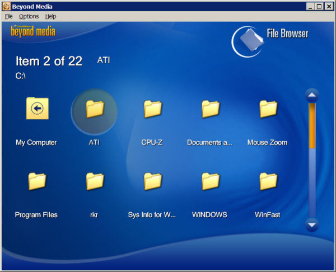336x272 pixels.
Task: Open the WinFast folder icon
Action: click(268, 181)
